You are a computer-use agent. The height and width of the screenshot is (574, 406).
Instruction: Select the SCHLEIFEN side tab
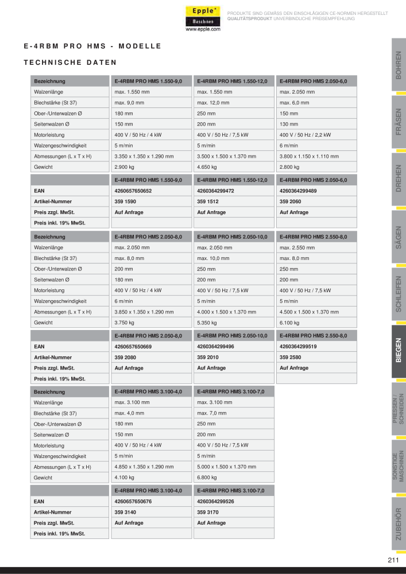click(x=399, y=294)
